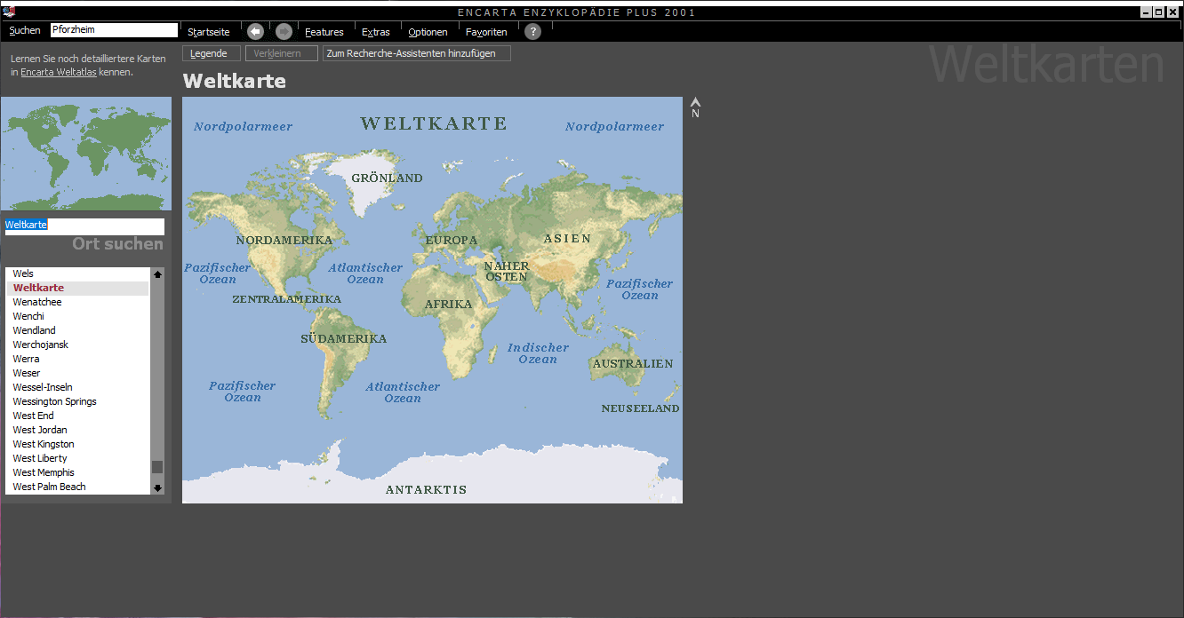The height and width of the screenshot is (618, 1184).
Task: Click the Ort suchen field with Weltkarte
Action: (x=84, y=226)
